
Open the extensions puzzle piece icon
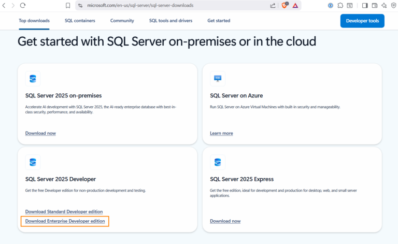pos(340,5)
